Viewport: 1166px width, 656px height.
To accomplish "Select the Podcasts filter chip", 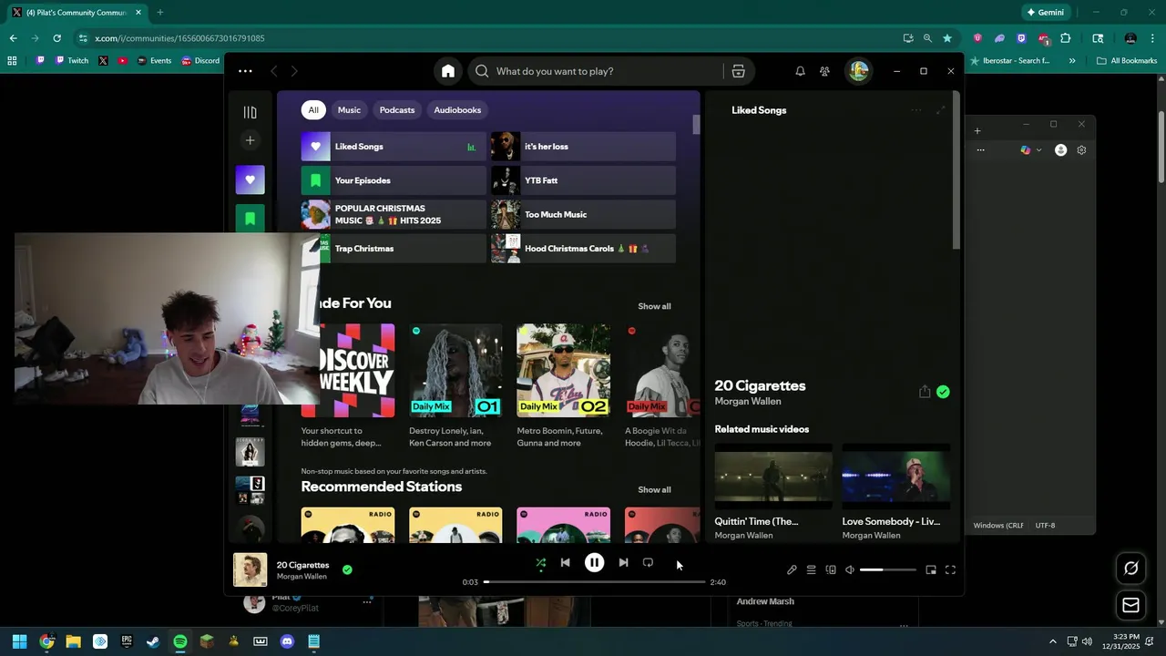I will pos(397,109).
